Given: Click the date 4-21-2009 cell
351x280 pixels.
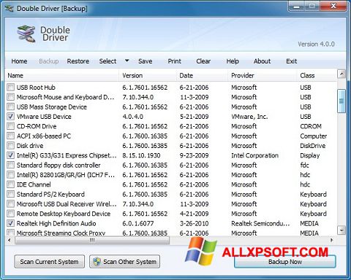Looking at the screenshot, I should point(194,214).
